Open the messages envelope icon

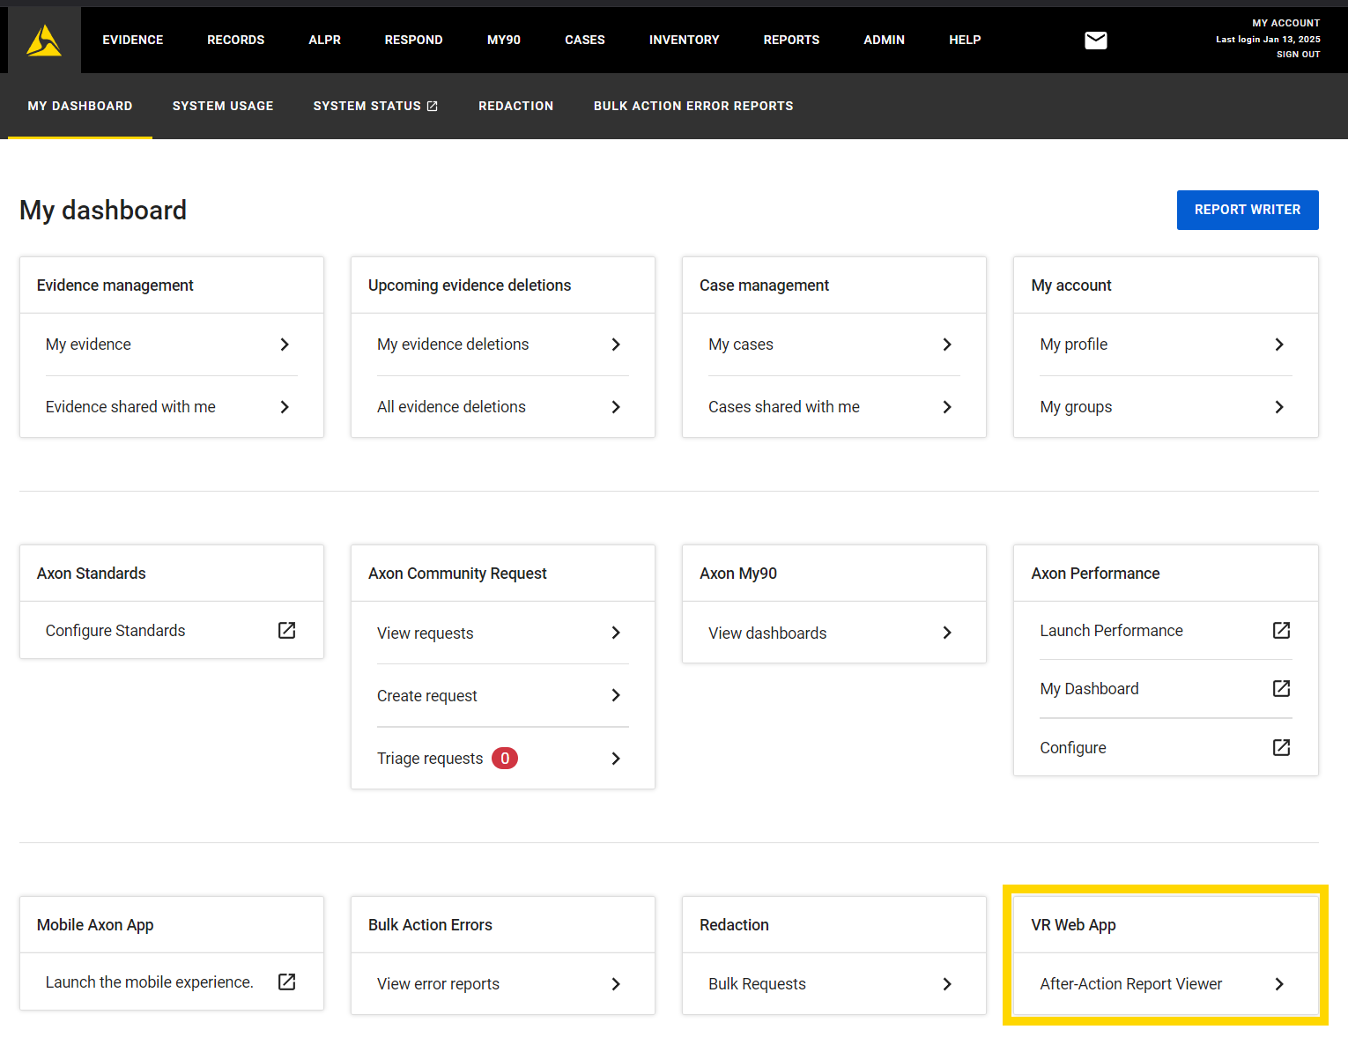click(1096, 41)
